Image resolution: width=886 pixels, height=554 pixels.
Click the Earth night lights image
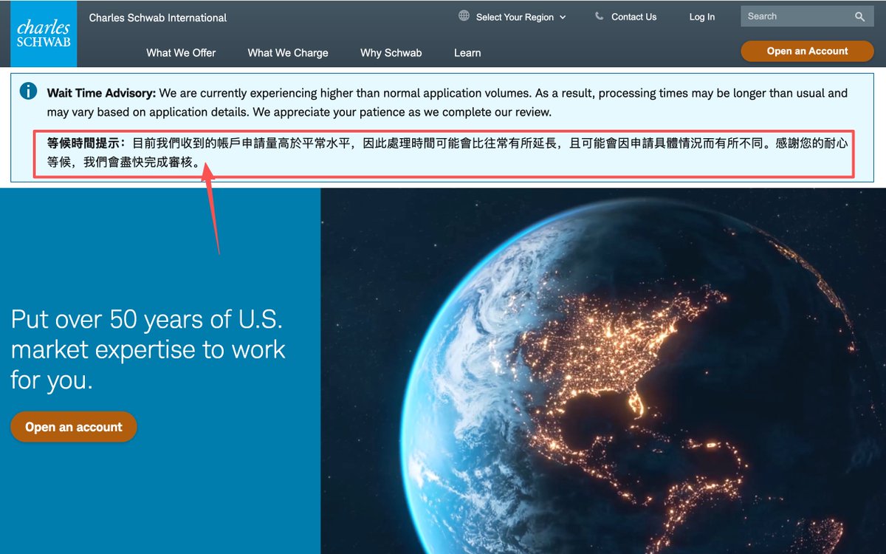[603, 371]
